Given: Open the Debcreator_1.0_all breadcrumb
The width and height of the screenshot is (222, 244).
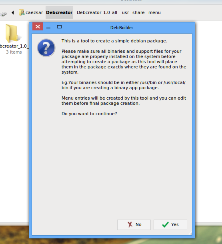Looking at the screenshot, I should tap(97, 12).
